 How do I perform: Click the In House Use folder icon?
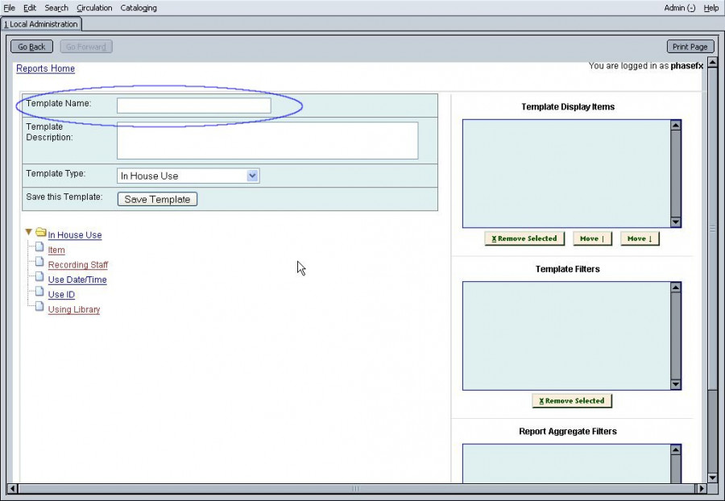pos(40,233)
